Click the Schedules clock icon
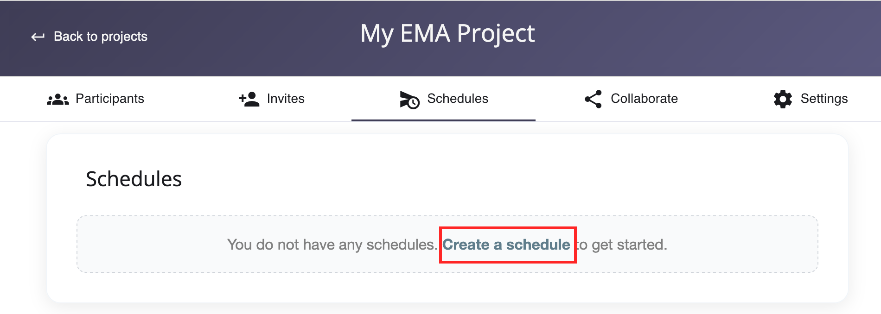This screenshot has width=881, height=314. 409,99
